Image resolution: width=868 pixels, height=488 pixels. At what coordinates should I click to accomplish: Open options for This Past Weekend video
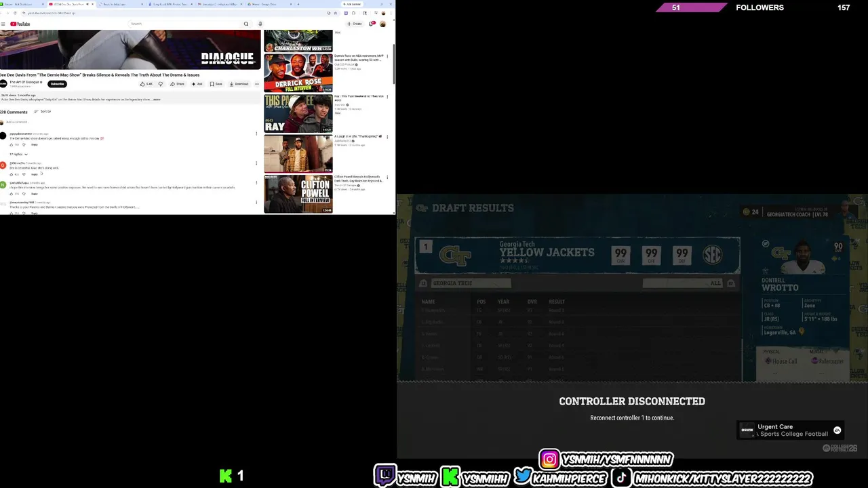click(x=387, y=97)
